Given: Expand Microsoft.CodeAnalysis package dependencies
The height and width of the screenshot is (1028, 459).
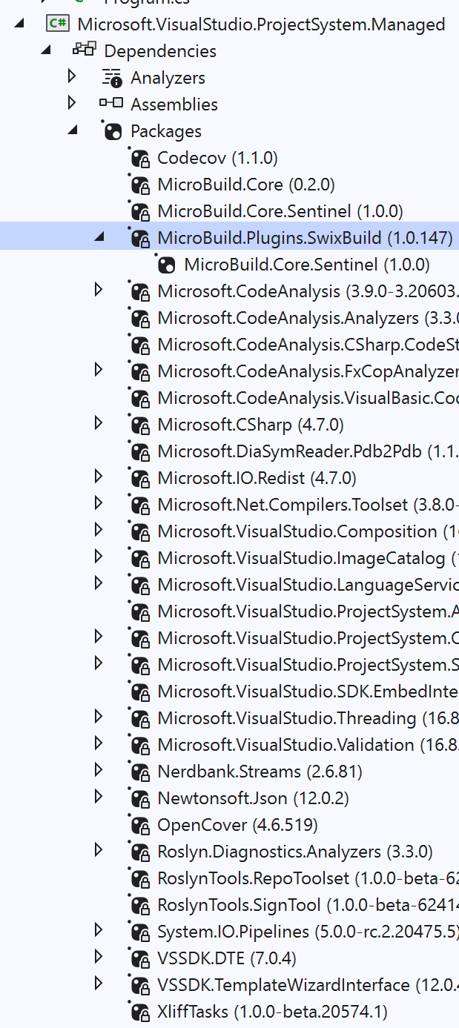Looking at the screenshot, I should [98, 291].
